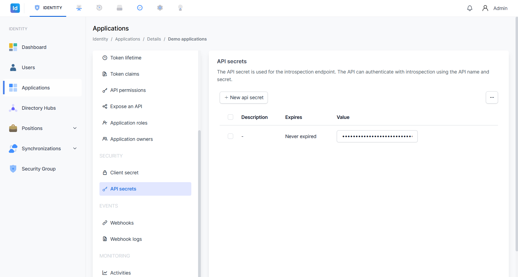Toggle the select-all header checkbox

230,117
